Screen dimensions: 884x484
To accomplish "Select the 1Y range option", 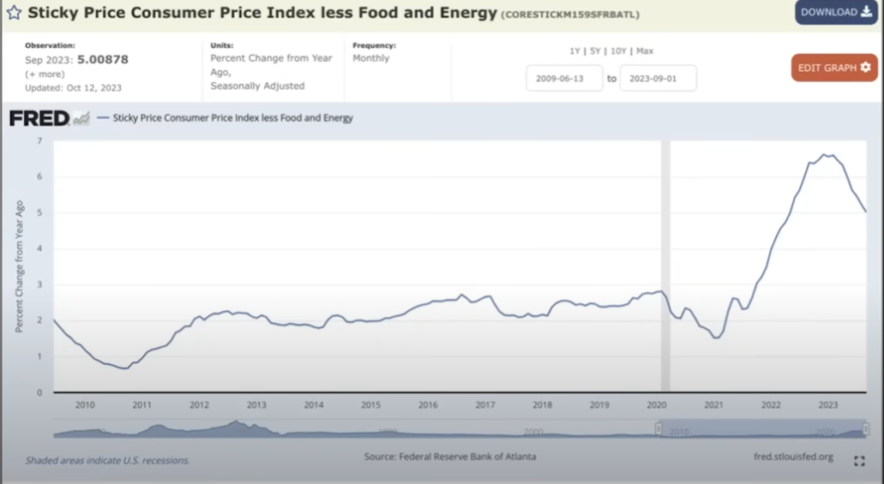I will [x=574, y=51].
